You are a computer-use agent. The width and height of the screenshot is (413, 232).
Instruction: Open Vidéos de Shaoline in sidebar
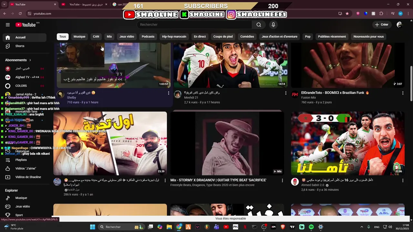[25, 177]
